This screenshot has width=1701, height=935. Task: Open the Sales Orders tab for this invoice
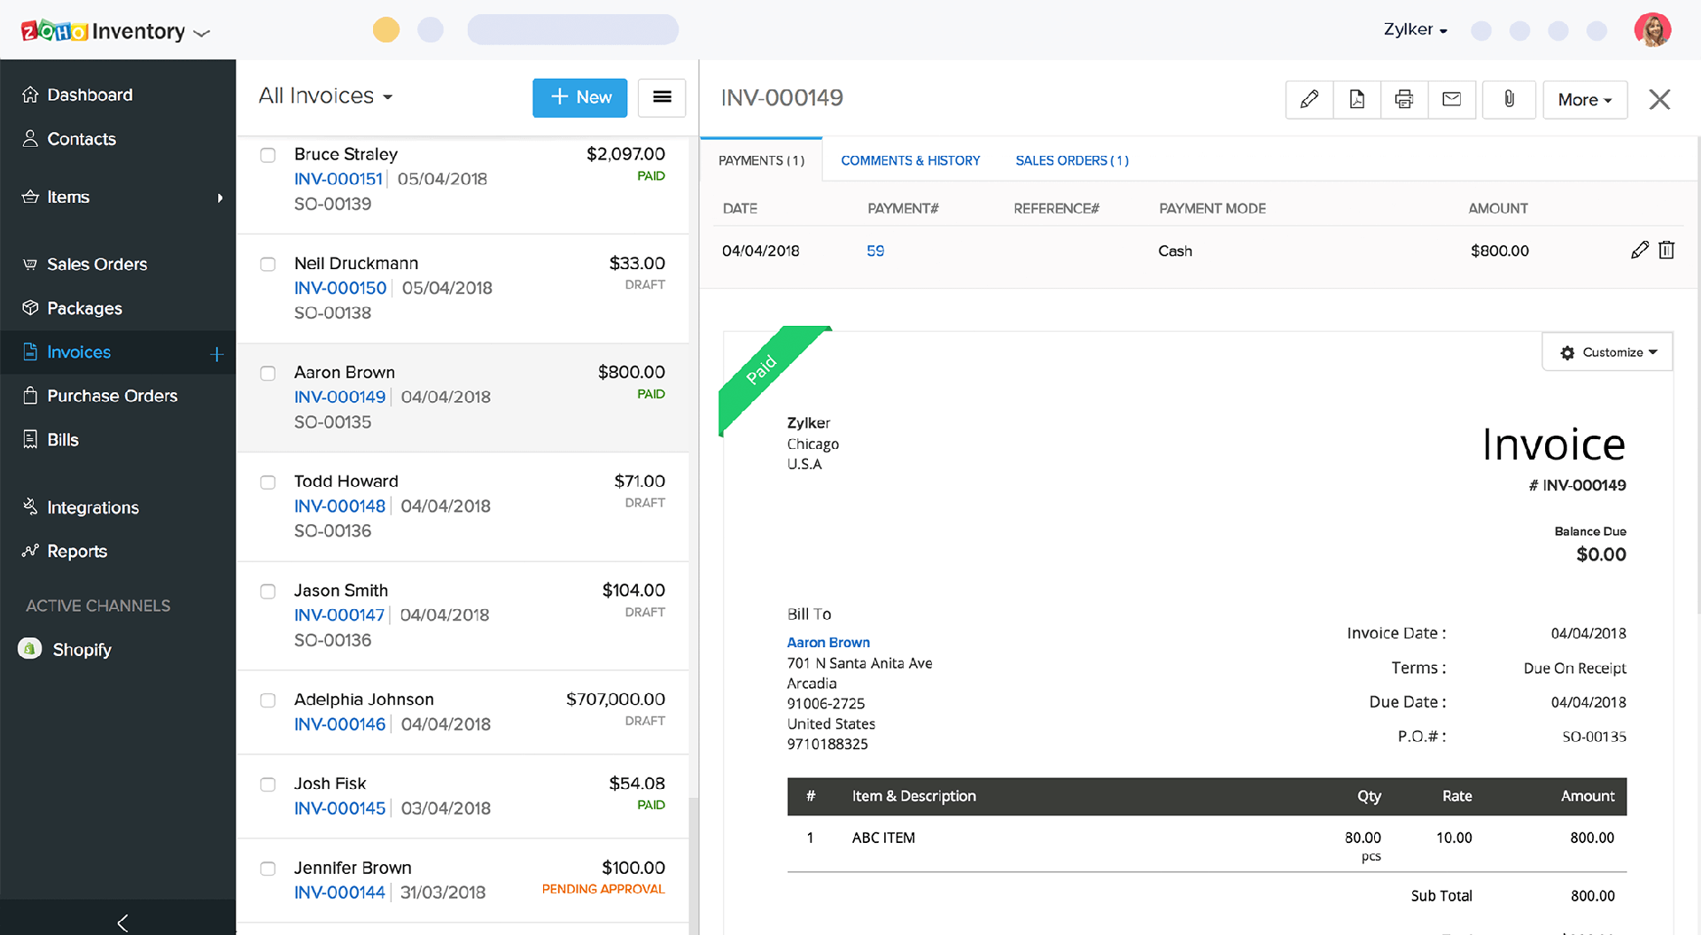point(1071,160)
